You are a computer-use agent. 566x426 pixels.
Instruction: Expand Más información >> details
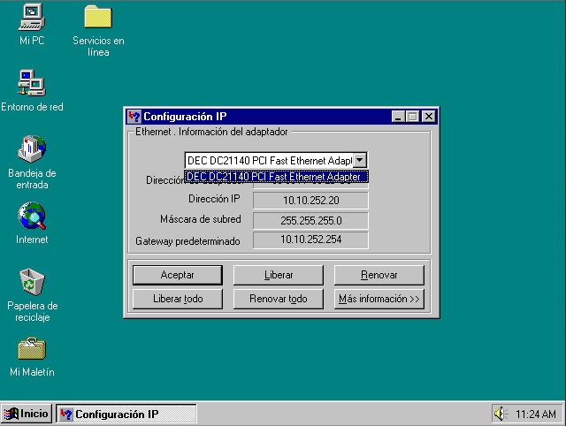(379, 299)
